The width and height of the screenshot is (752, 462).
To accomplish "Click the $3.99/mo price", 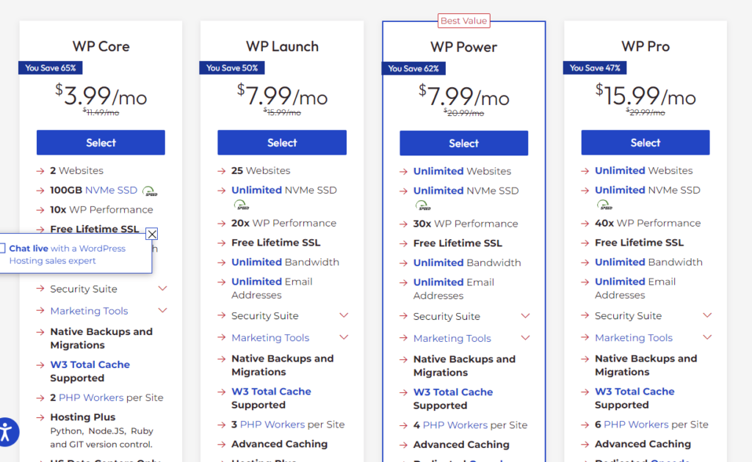I will point(101,95).
